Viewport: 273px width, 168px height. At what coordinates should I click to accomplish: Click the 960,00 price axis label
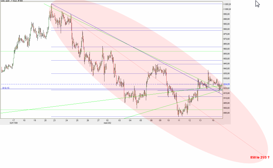pos(227,49)
